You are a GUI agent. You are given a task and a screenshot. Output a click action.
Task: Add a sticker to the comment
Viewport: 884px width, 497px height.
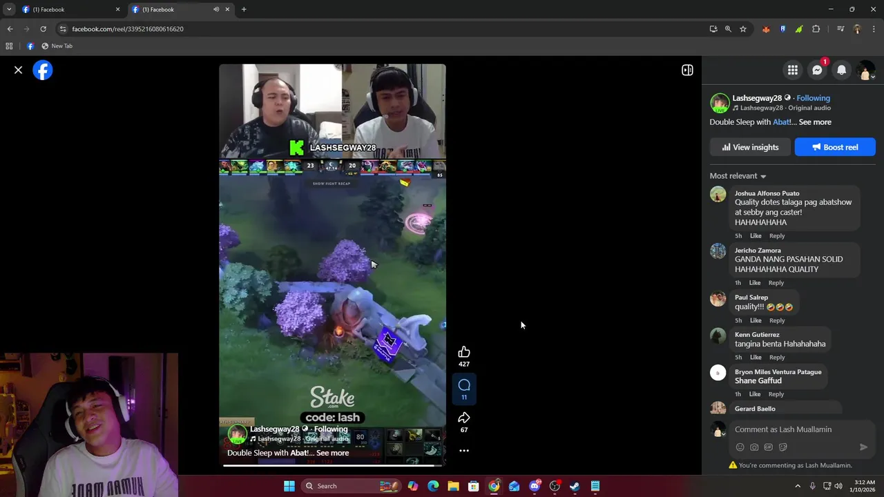pos(782,447)
